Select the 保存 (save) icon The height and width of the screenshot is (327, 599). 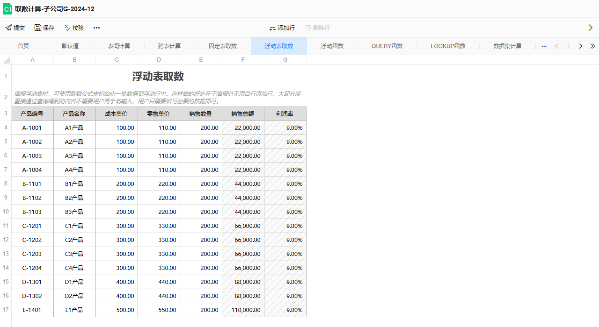pyautogui.click(x=37, y=28)
